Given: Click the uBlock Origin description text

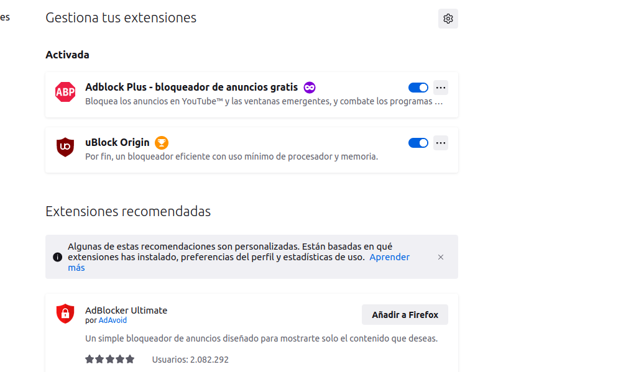Looking at the screenshot, I should (232, 157).
